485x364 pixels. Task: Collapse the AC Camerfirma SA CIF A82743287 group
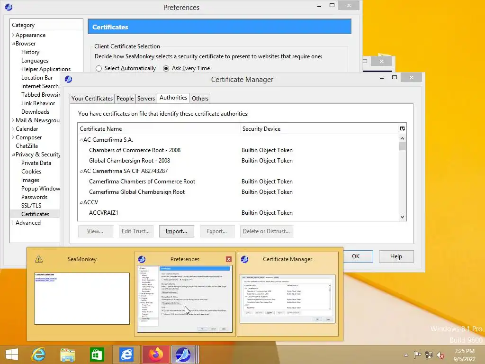[x=81, y=171]
